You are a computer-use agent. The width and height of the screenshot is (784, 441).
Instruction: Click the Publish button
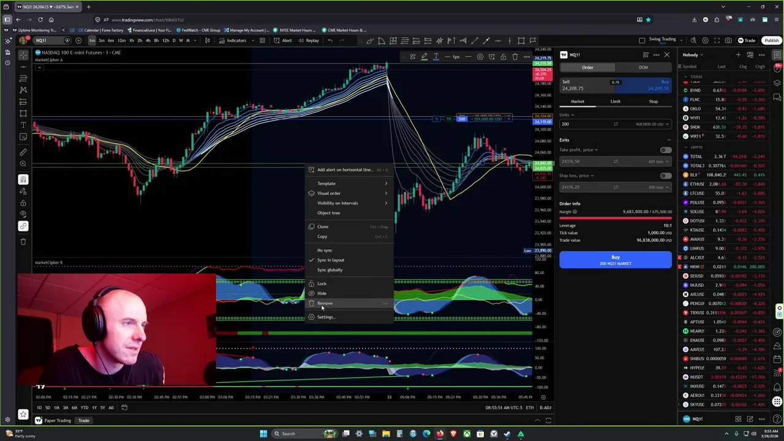771,40
